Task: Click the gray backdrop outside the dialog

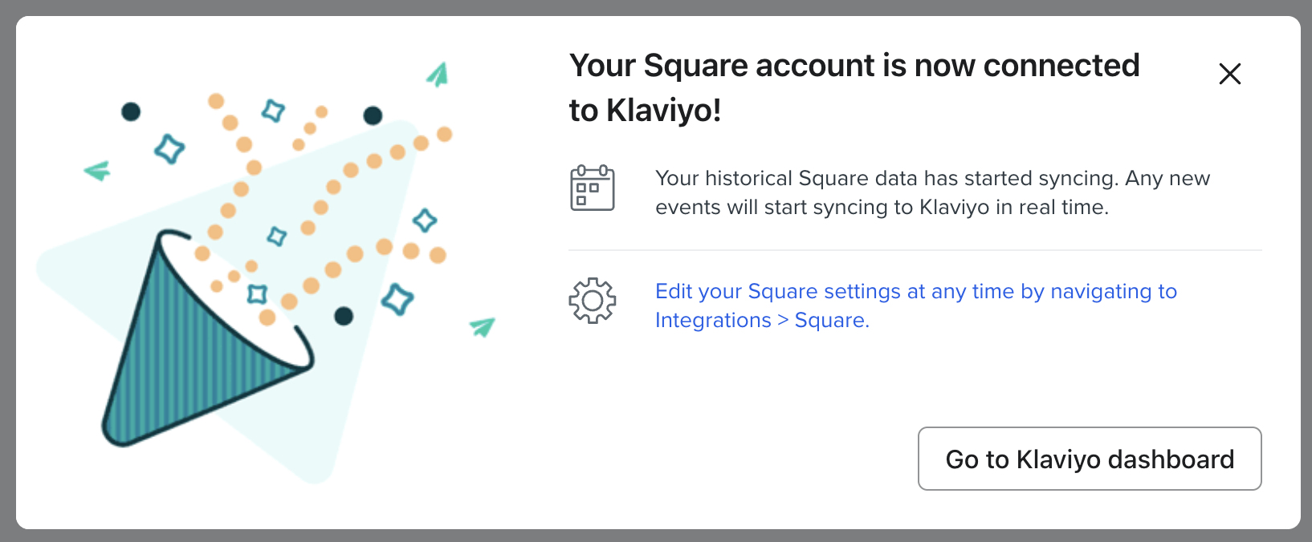Action: pos(6,271)
